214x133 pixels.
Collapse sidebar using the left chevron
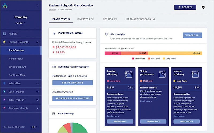click(x=37, y=5)
